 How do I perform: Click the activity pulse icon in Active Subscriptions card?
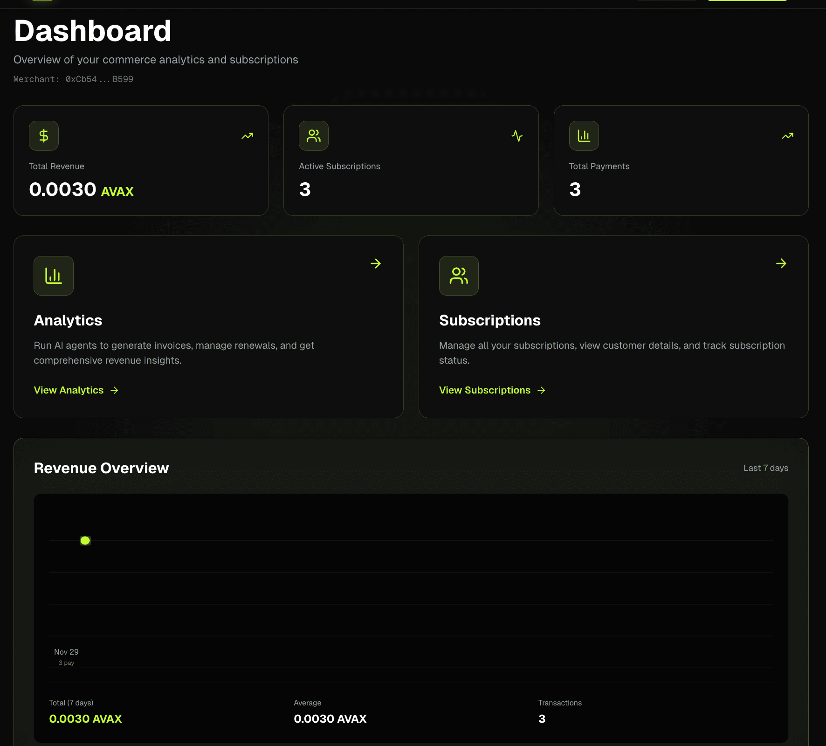click(x=517, y=136)
